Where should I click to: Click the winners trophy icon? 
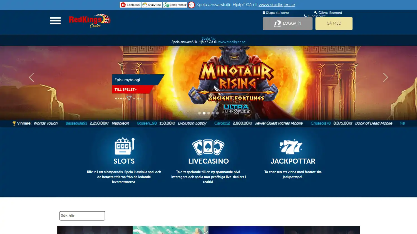14,123
